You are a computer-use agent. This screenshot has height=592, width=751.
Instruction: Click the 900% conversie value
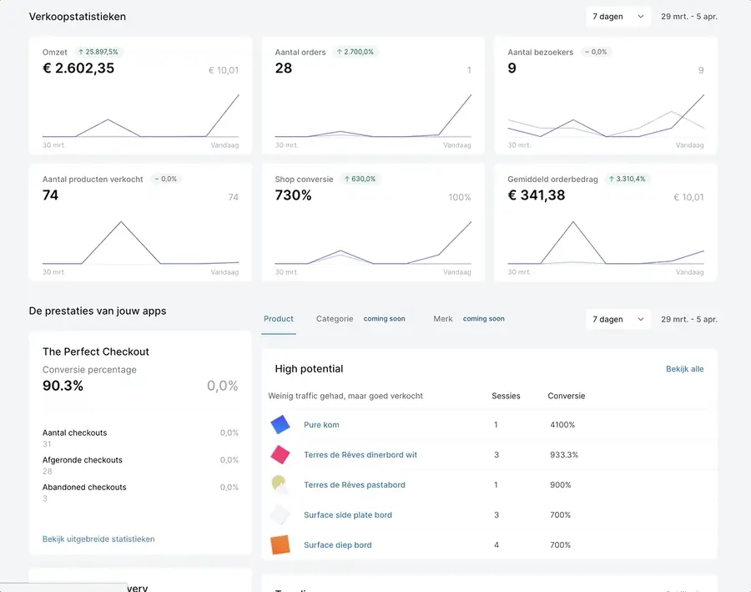pos(561,485)
